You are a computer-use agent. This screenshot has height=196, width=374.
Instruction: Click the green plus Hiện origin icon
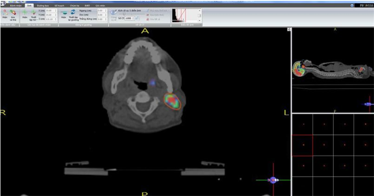[25, 13]
